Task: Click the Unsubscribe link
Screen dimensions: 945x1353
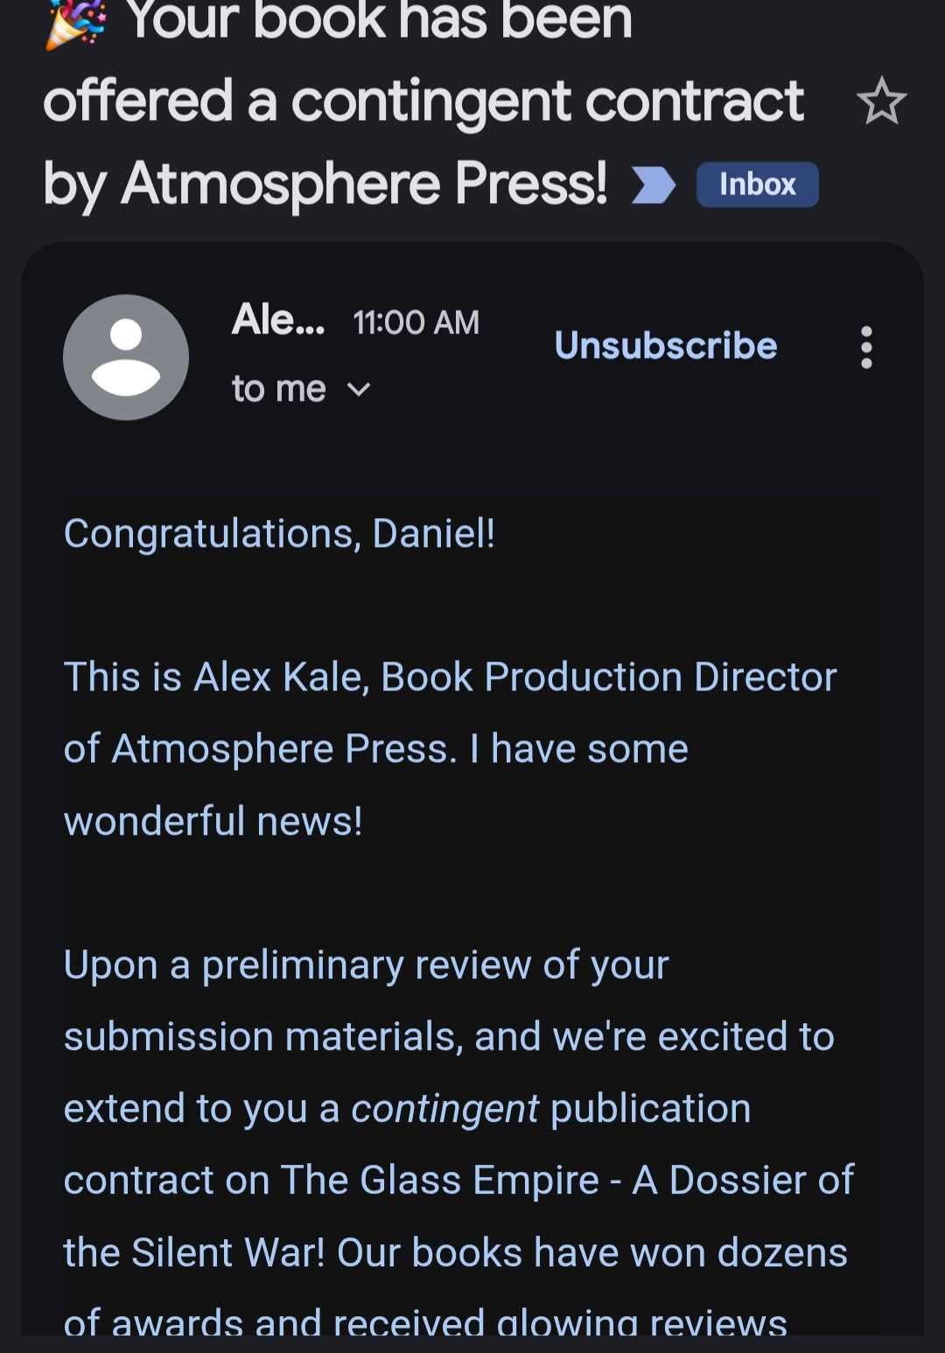Action: [666, 346]
